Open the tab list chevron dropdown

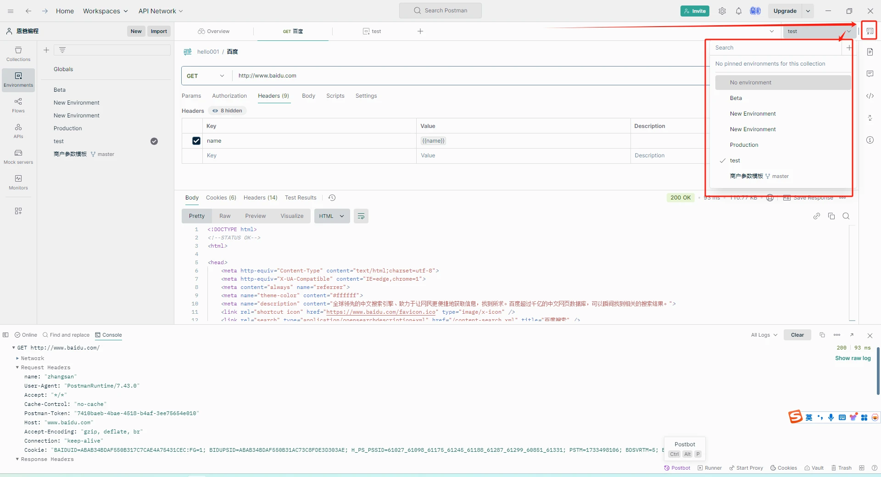(x=772, y=31)
